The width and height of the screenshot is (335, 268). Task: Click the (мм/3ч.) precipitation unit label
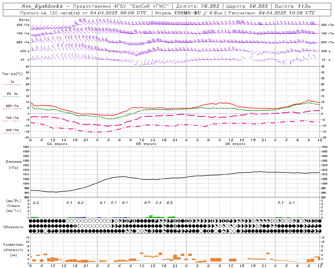point(14,201)
